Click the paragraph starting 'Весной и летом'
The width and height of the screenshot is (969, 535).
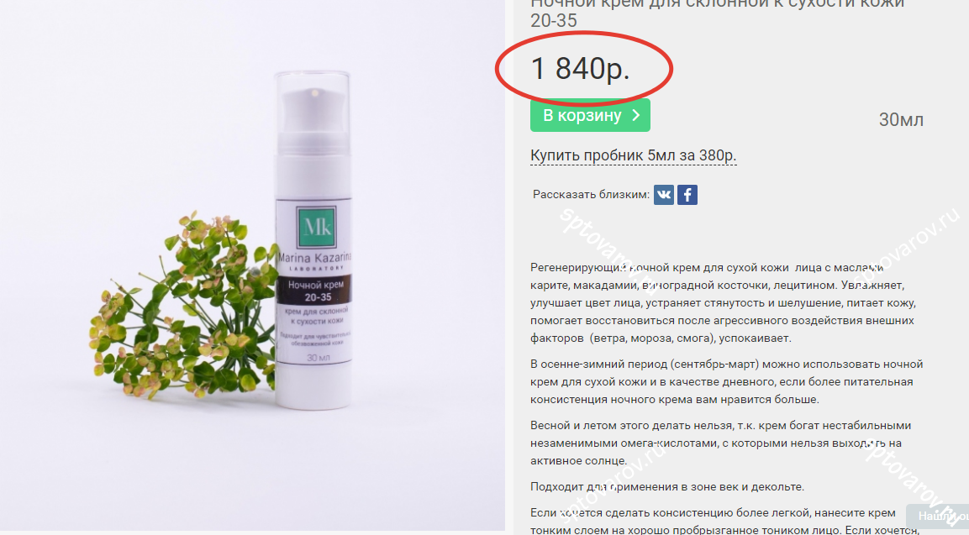coord(720,443)
